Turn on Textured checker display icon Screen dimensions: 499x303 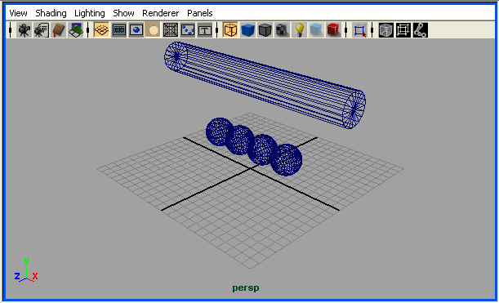282,30
